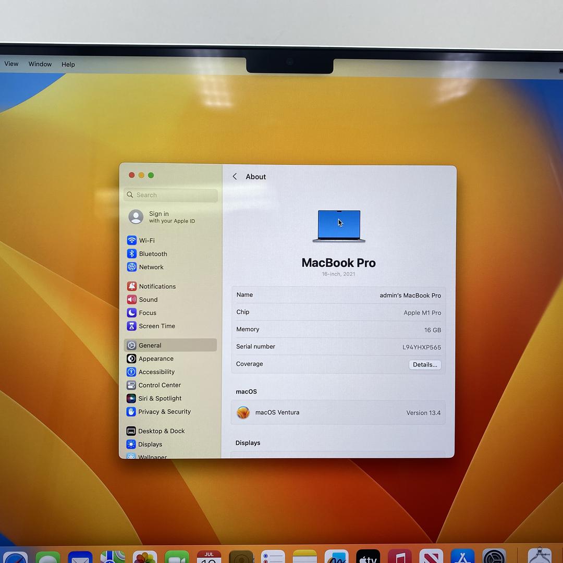Select Bluetooth in the settings sidebar
The image size is (563, 563).
pos(153,254)
